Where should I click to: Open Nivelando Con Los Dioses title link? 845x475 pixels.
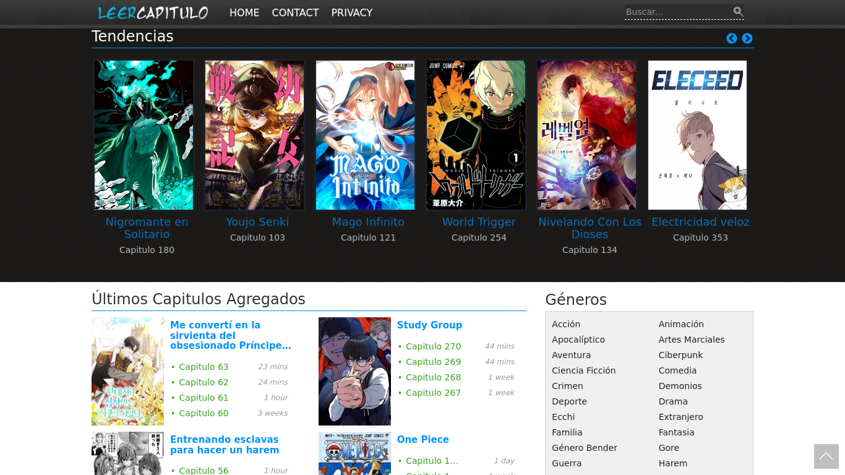click(x=590, y=228)
